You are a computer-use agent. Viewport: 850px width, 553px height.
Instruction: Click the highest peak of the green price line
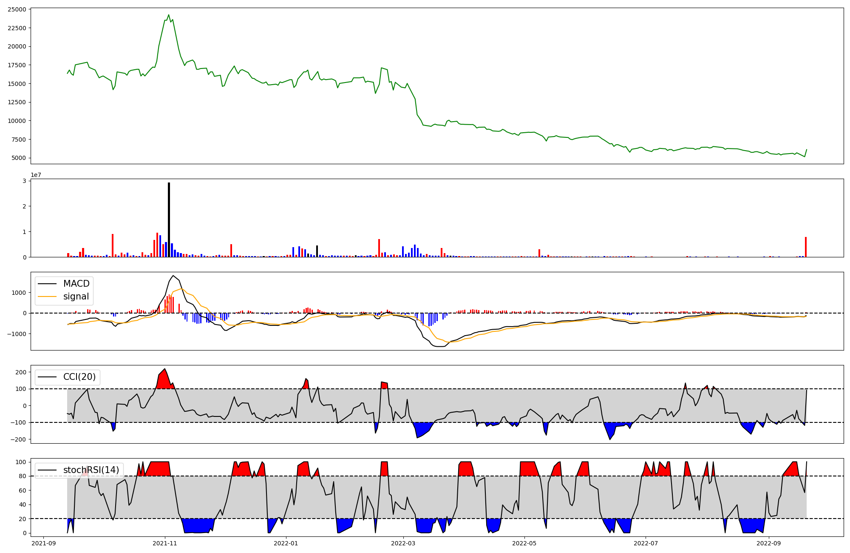click(169, 15)
